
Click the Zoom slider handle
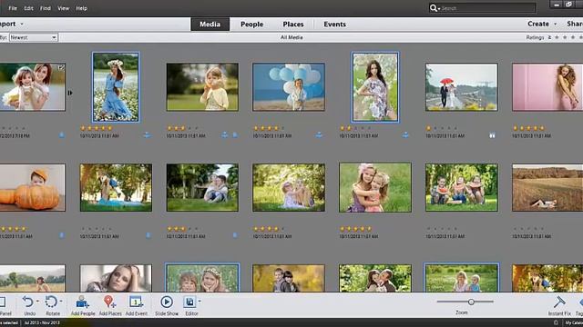(471, 302)
